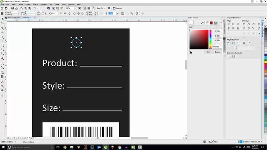Click the Export icon in toolbar
The width and height of the screenshot is (267, 150).
tap(58, 8)
